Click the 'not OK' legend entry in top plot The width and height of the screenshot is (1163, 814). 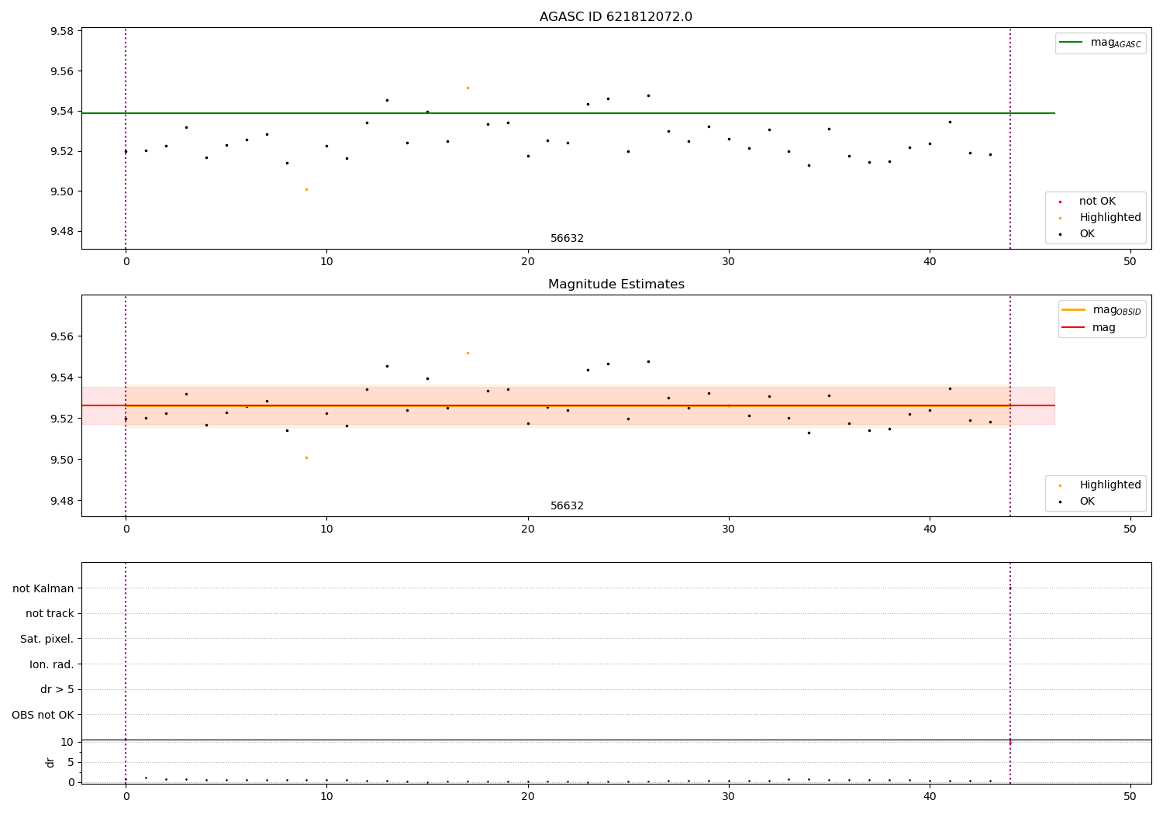[x=1097, y=202]
